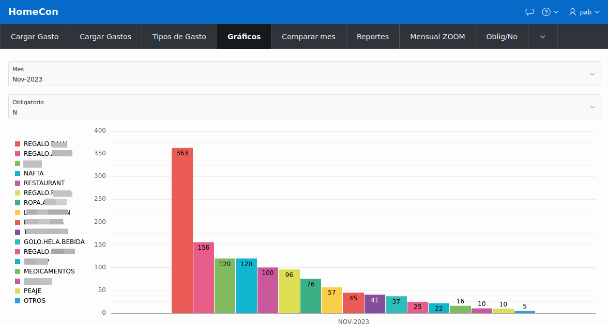Open the Reportes section

(x=372, y=37)
